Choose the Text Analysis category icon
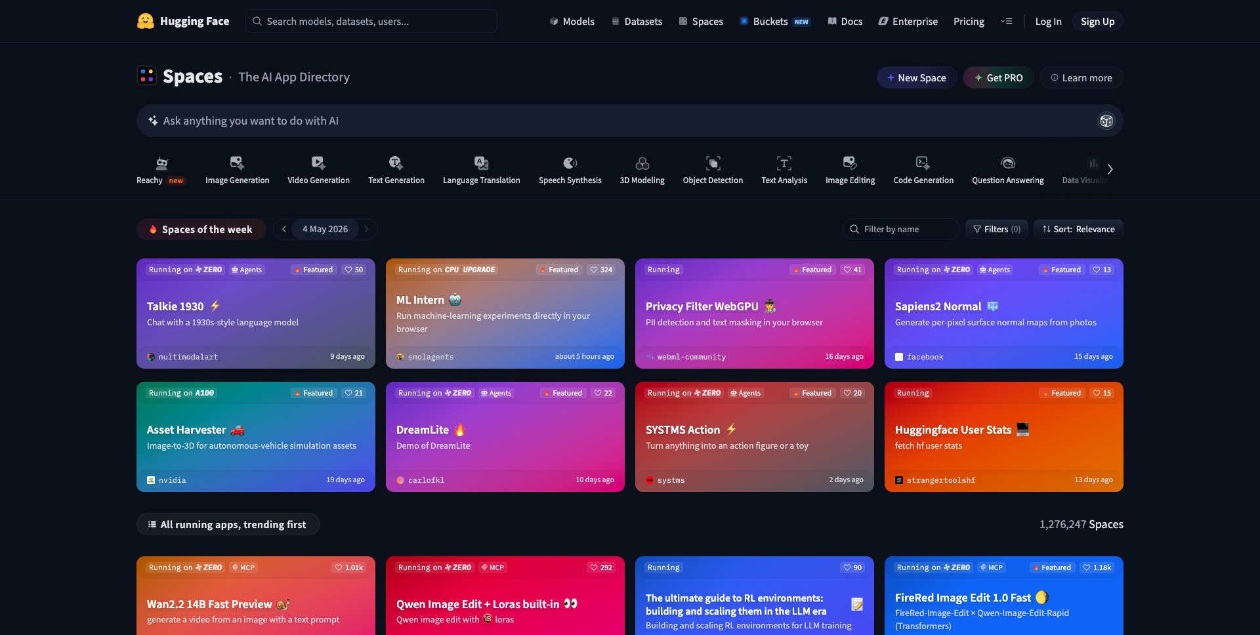 pyautogui.click(x=784, y=163)
